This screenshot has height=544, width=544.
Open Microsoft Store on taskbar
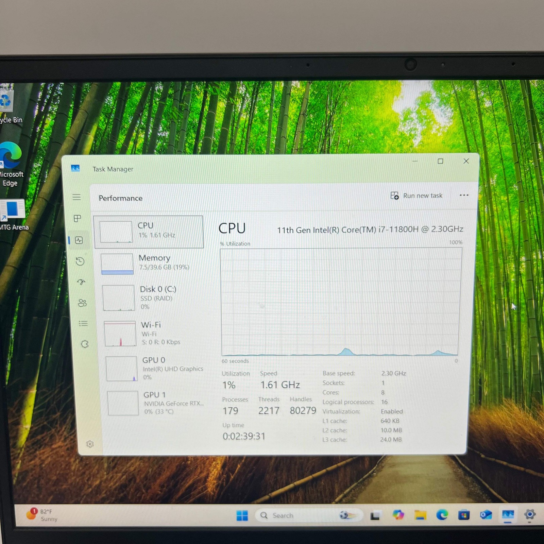coord(464,515)
